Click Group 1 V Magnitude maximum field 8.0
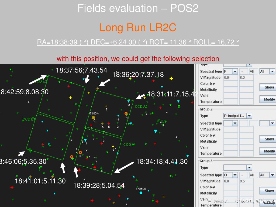 (246, 77)
